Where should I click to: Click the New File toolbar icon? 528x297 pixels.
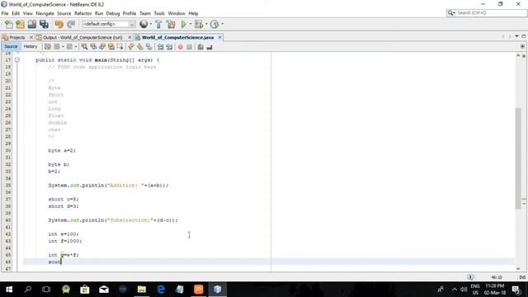[x=9, y=24]
